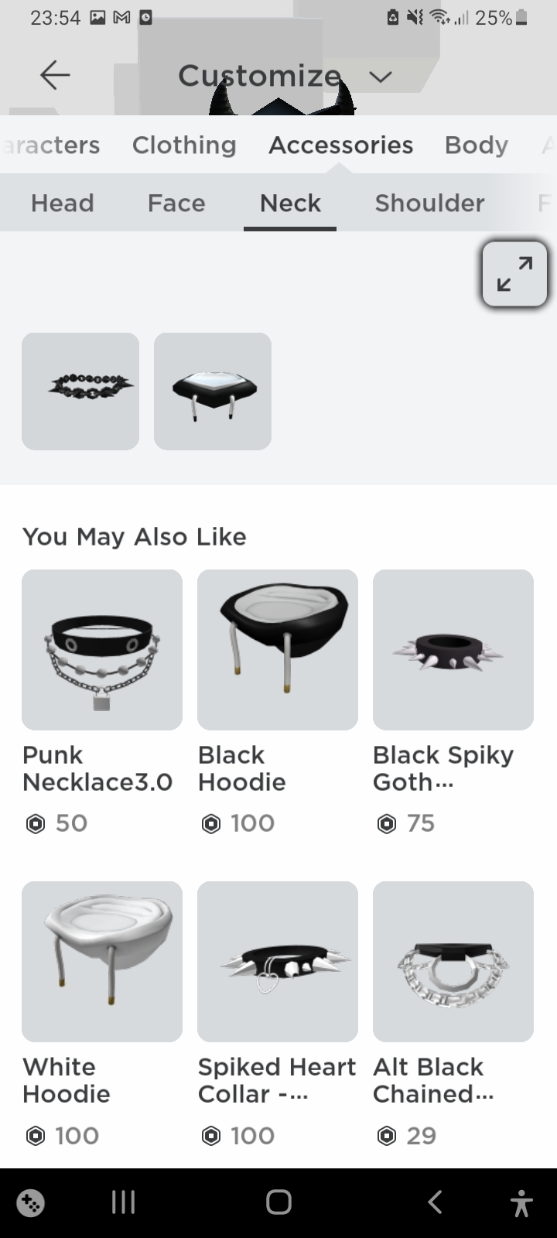
Task: Tap the game tools icon in navigation bar
Action: coord(31,1203)
